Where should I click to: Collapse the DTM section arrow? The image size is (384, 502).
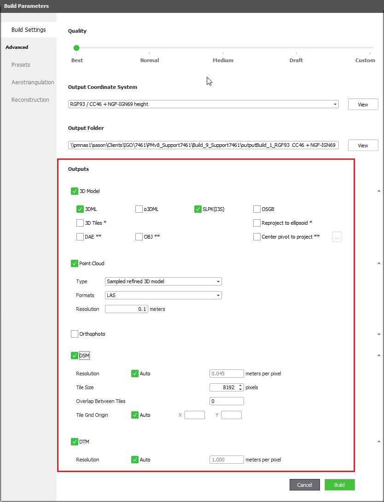tap(379, 442)
